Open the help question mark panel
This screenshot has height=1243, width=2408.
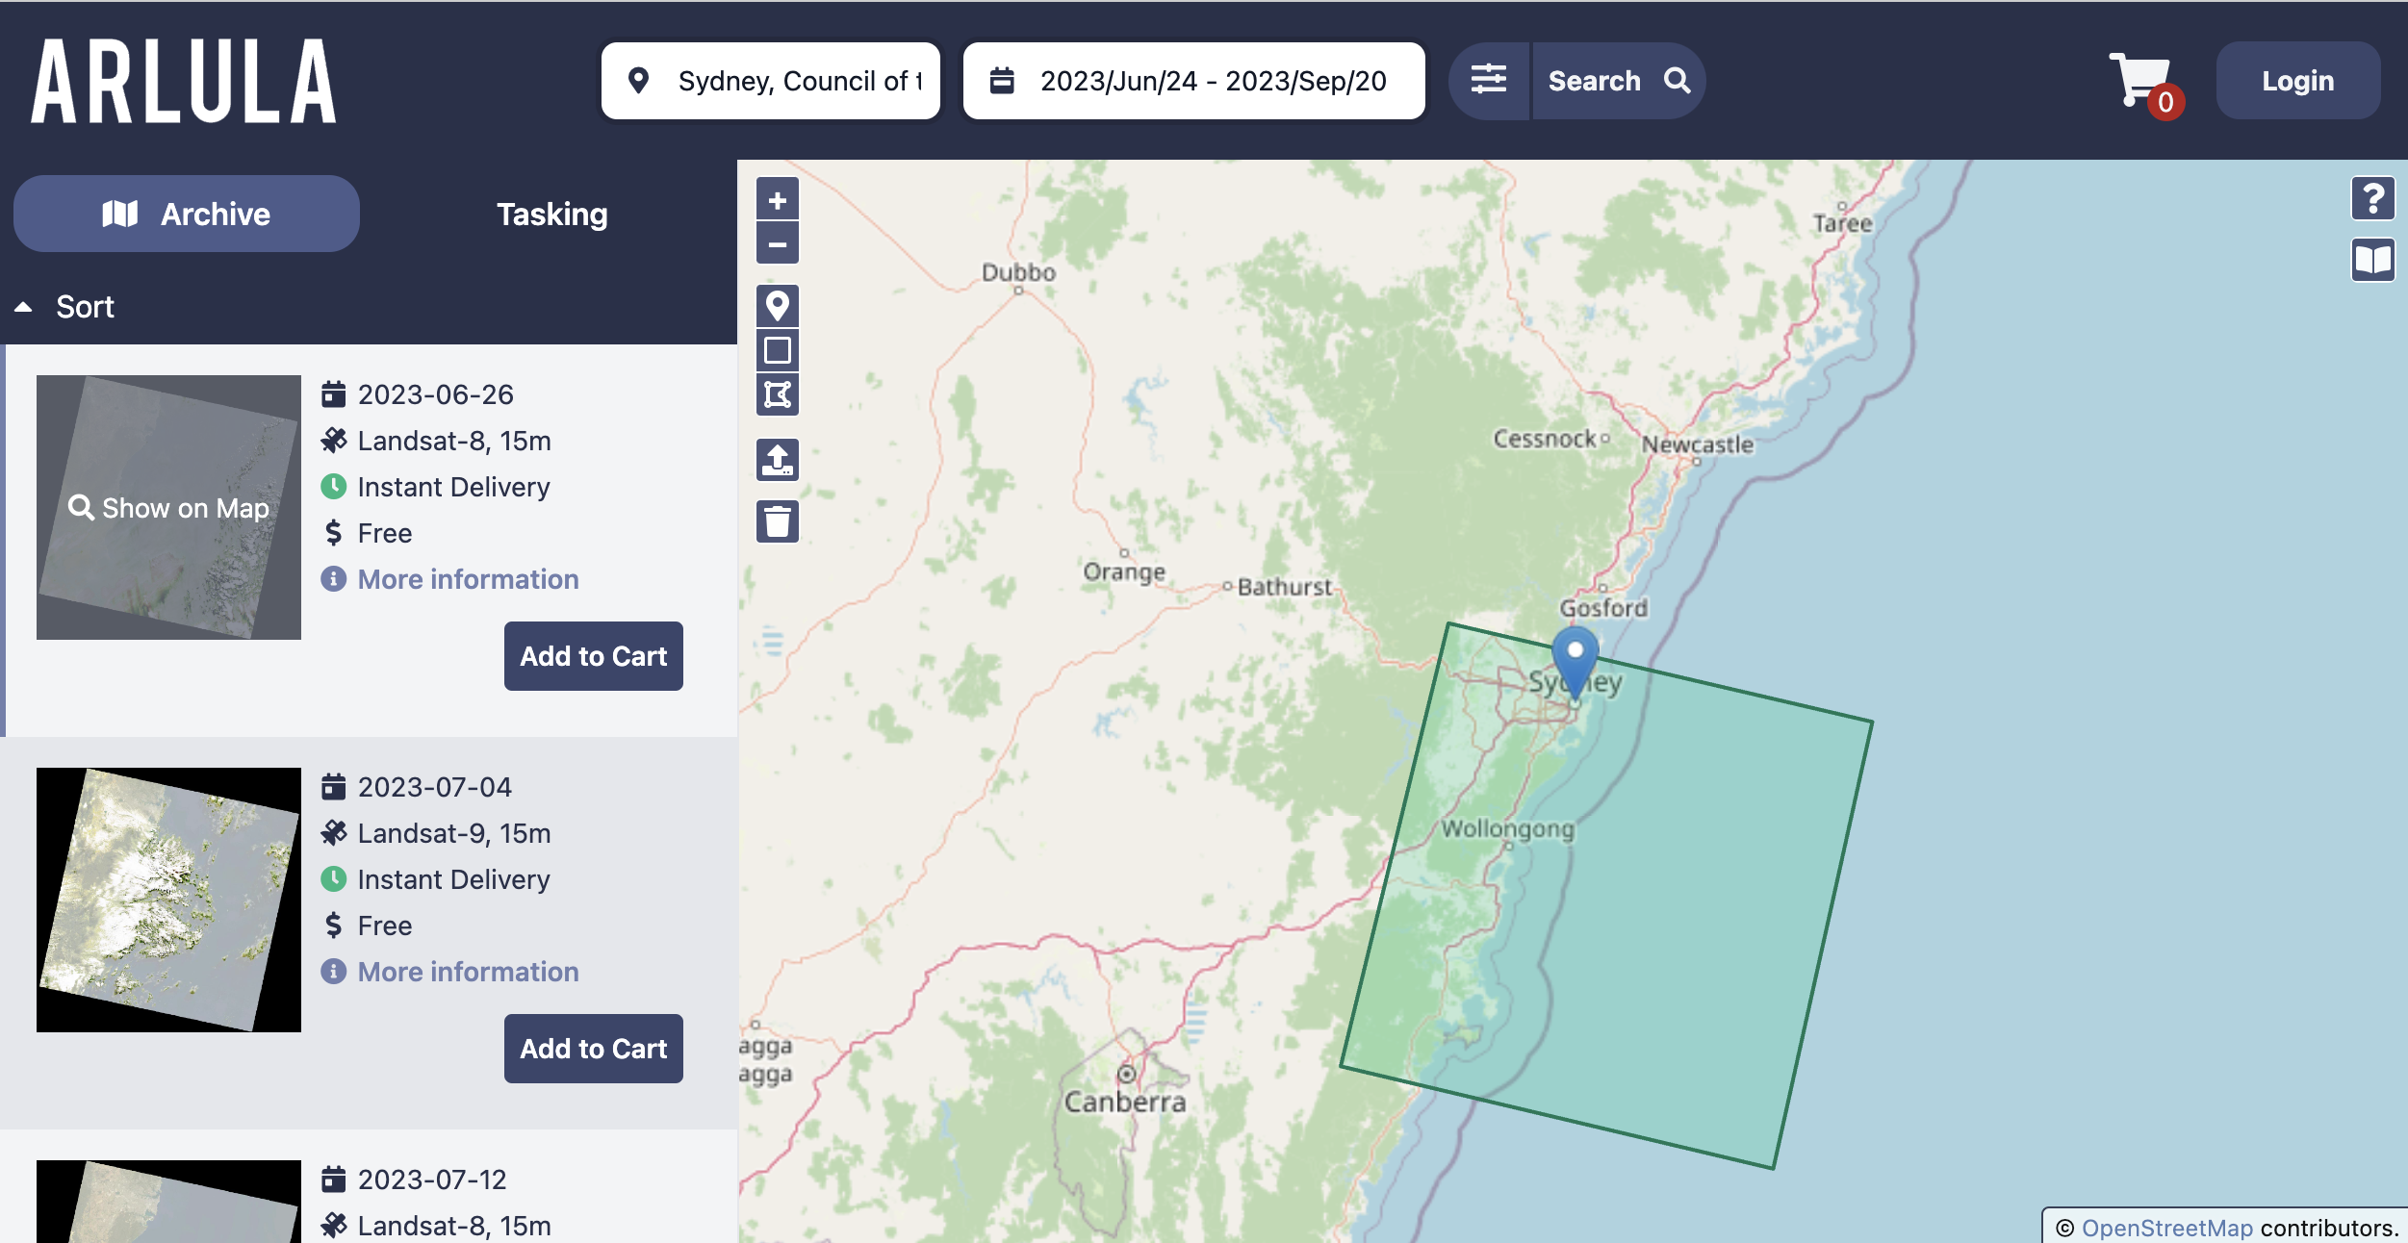(2371, 198)
